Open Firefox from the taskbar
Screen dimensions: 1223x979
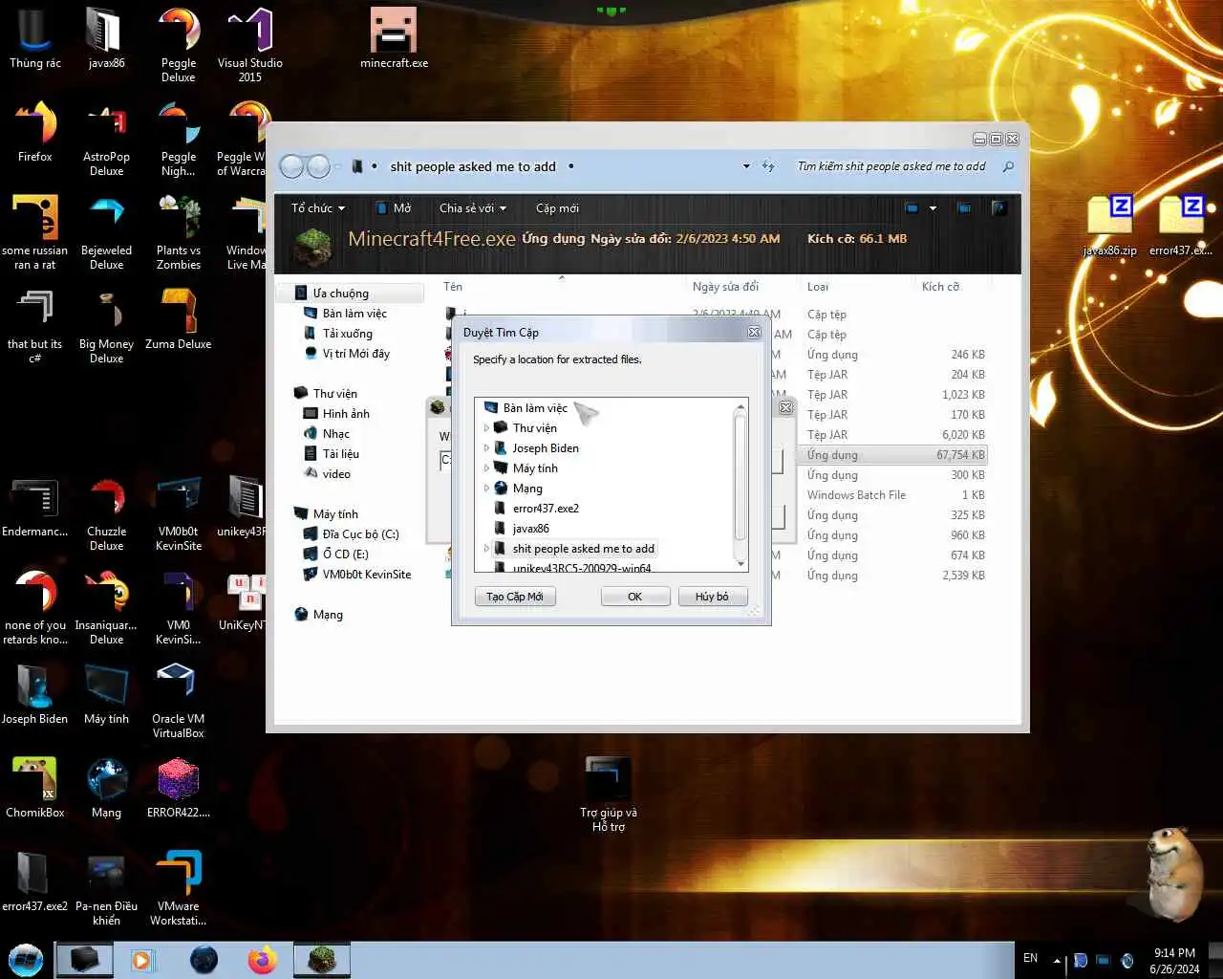(x=262, y=960)
